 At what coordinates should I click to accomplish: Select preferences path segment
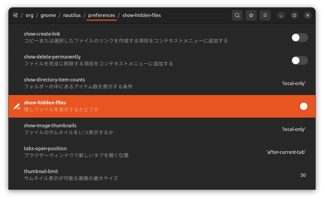(x=101, y=15)
